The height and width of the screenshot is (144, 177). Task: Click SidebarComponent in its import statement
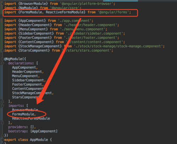pyautogui.click(x=36, y=33)
